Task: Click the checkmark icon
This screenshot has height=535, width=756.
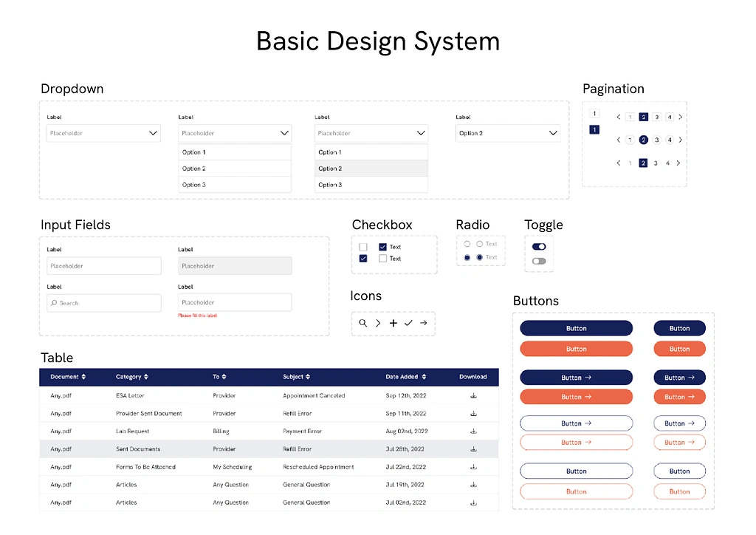Action: (x=408, y=323)
